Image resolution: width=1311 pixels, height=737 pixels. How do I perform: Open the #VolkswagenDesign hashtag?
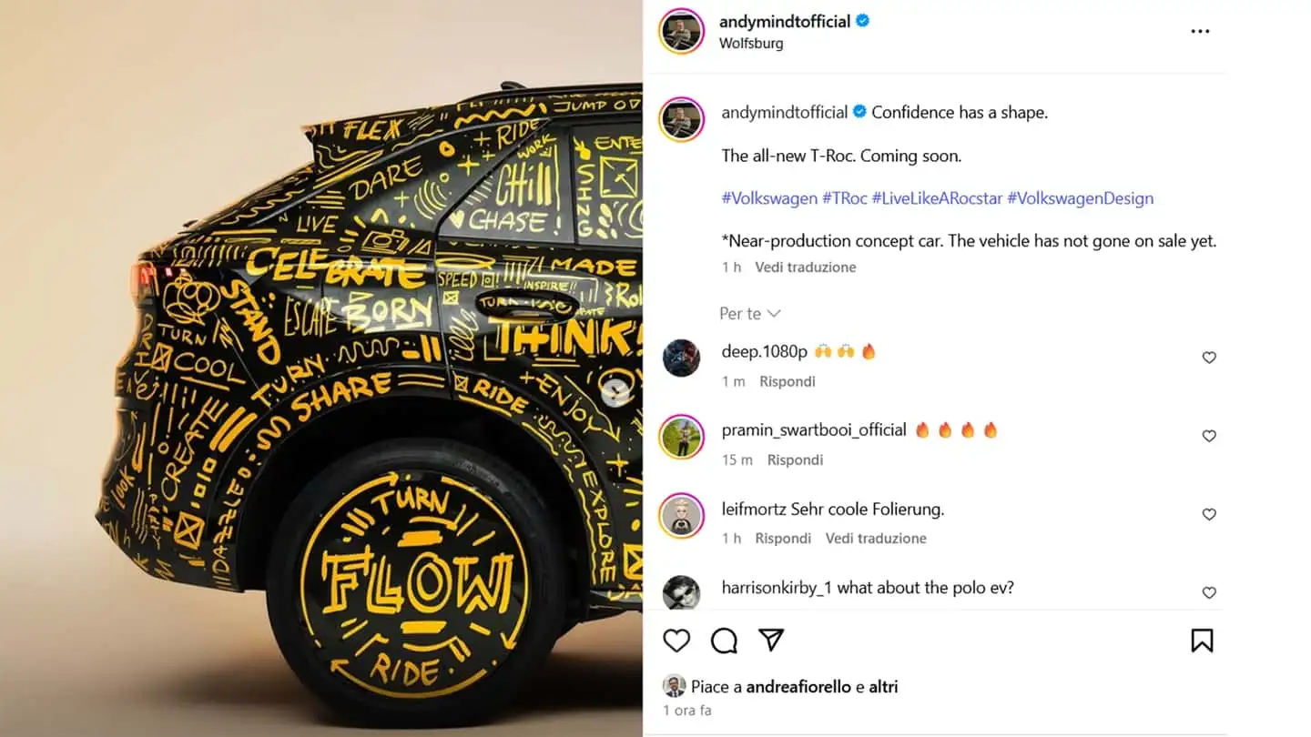1080,198
